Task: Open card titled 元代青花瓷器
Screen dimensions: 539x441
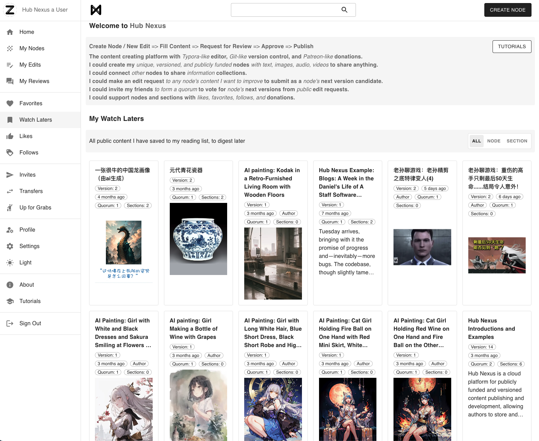Action: tap(186, 170)
